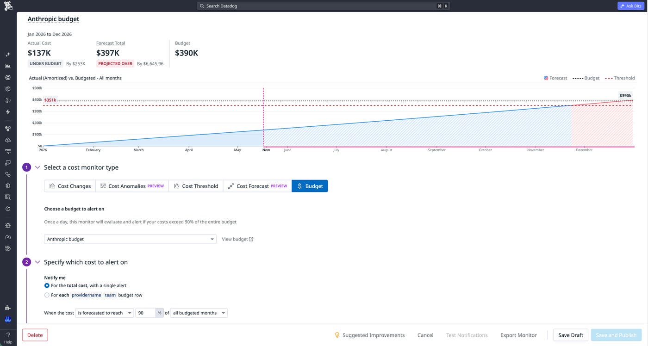Viewport: 648px width, 346px height.
Task: Click the Datadog dog logo
Action: [8, 6]
